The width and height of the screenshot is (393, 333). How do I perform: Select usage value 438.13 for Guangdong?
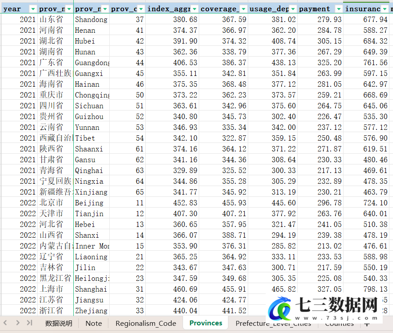pos(272,62)
